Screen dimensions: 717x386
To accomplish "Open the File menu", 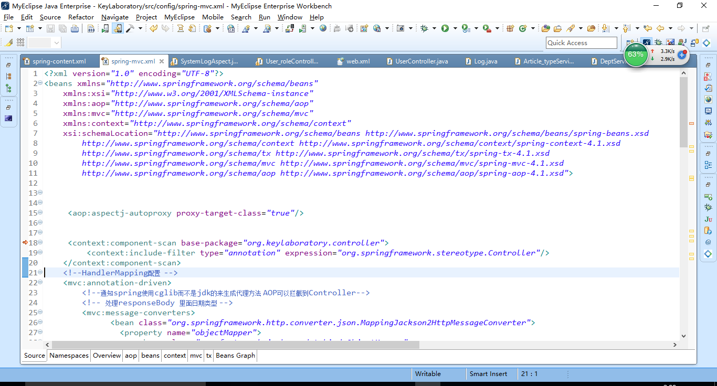I will point(8,17).
